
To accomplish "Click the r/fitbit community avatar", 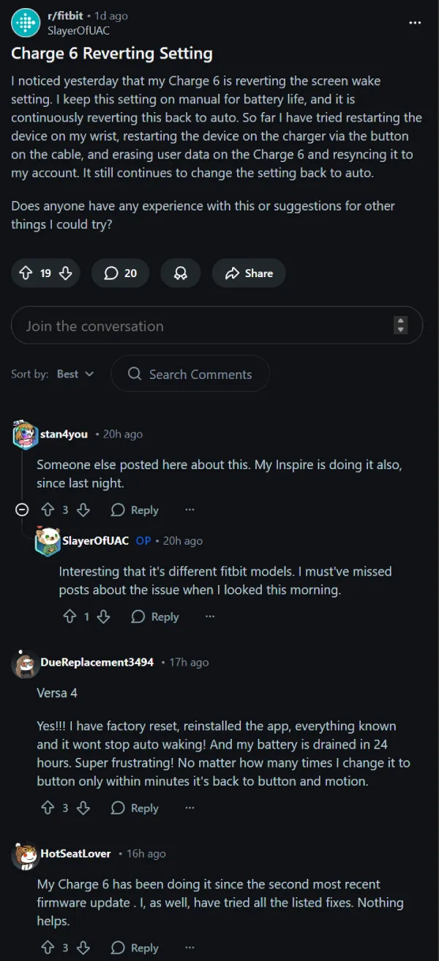I will [x=26, y=23].
